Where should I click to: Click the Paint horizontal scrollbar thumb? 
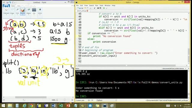[31, 97]
